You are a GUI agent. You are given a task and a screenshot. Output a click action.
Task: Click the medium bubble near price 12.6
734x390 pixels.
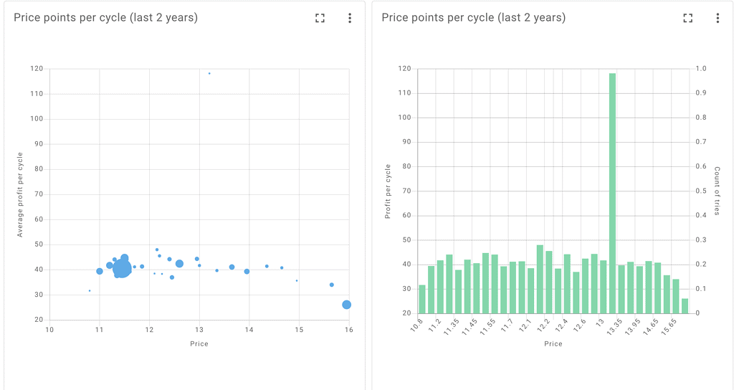[179, 264]
